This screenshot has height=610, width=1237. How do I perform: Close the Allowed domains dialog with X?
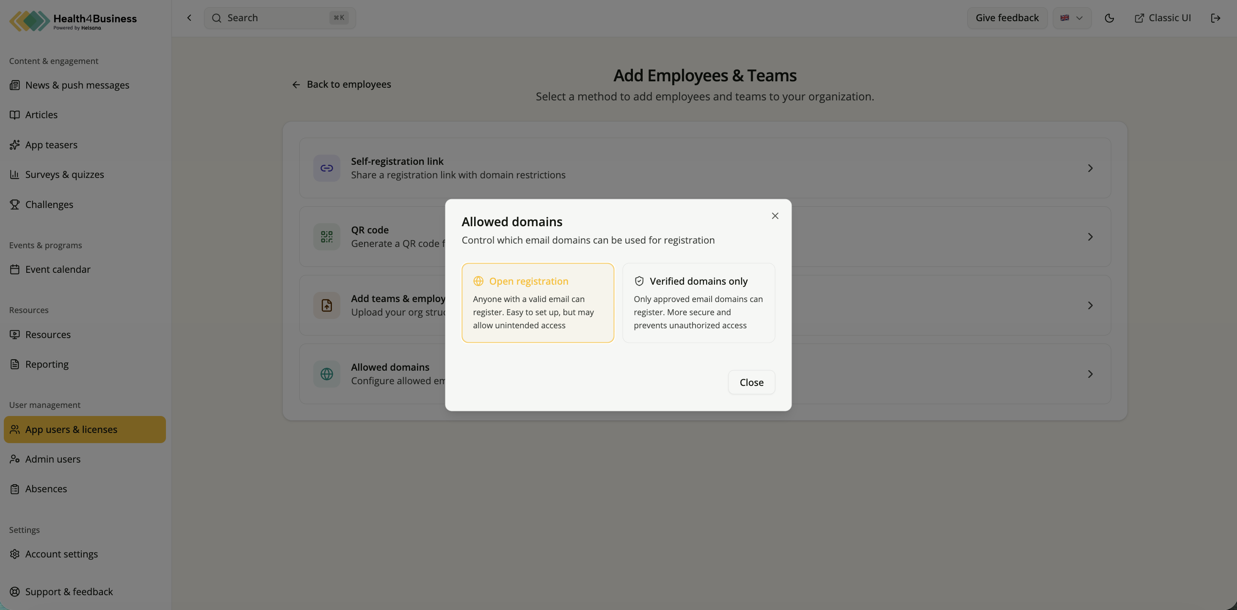coord(775,216)
